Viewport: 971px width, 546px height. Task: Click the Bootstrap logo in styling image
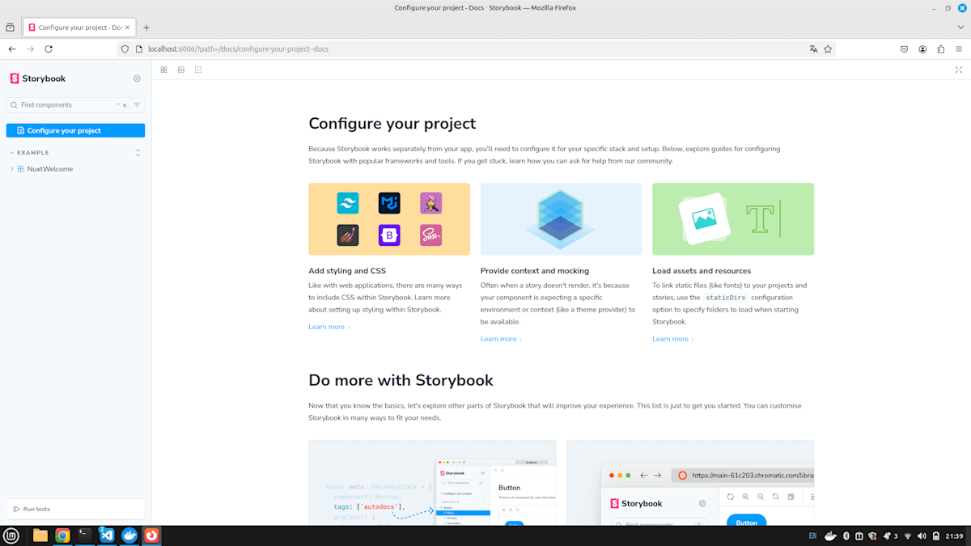[389, 235]
